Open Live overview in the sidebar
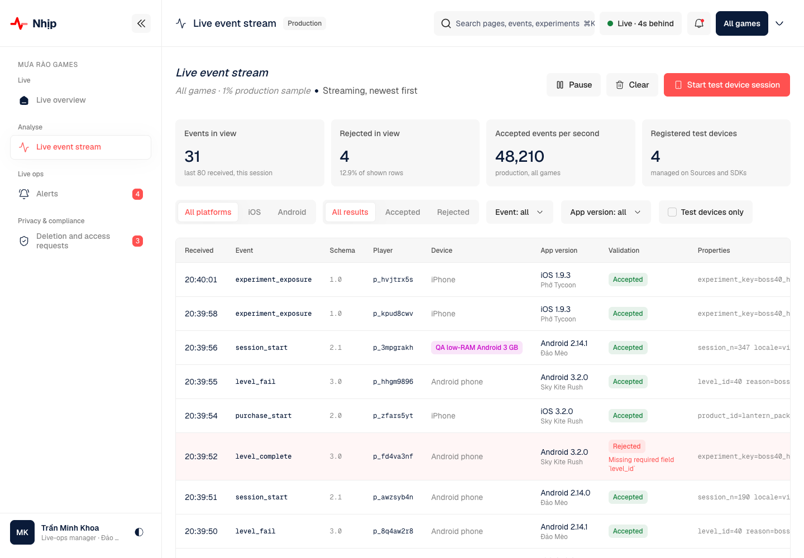This screenshot has width=804, height=558. pos(80,100)
